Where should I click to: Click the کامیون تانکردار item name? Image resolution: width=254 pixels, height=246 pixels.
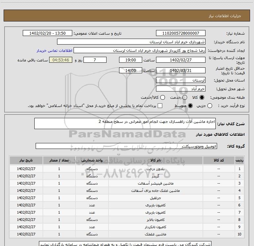[155, 227]
